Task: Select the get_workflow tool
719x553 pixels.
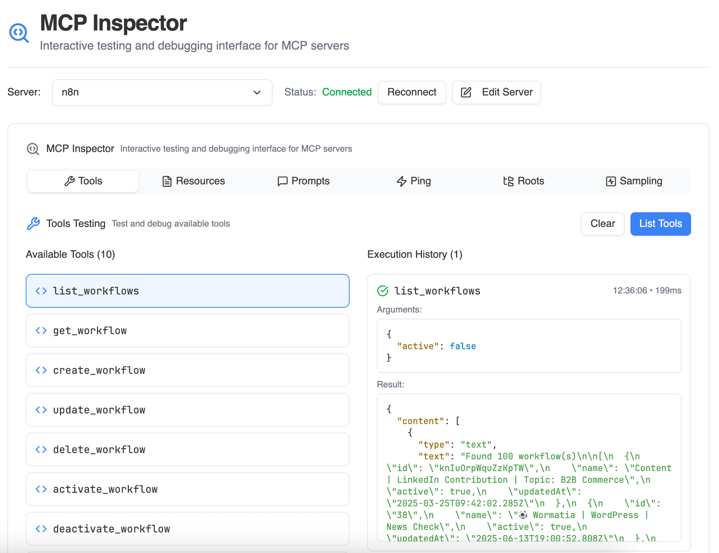Action: (x=188, y=330)
